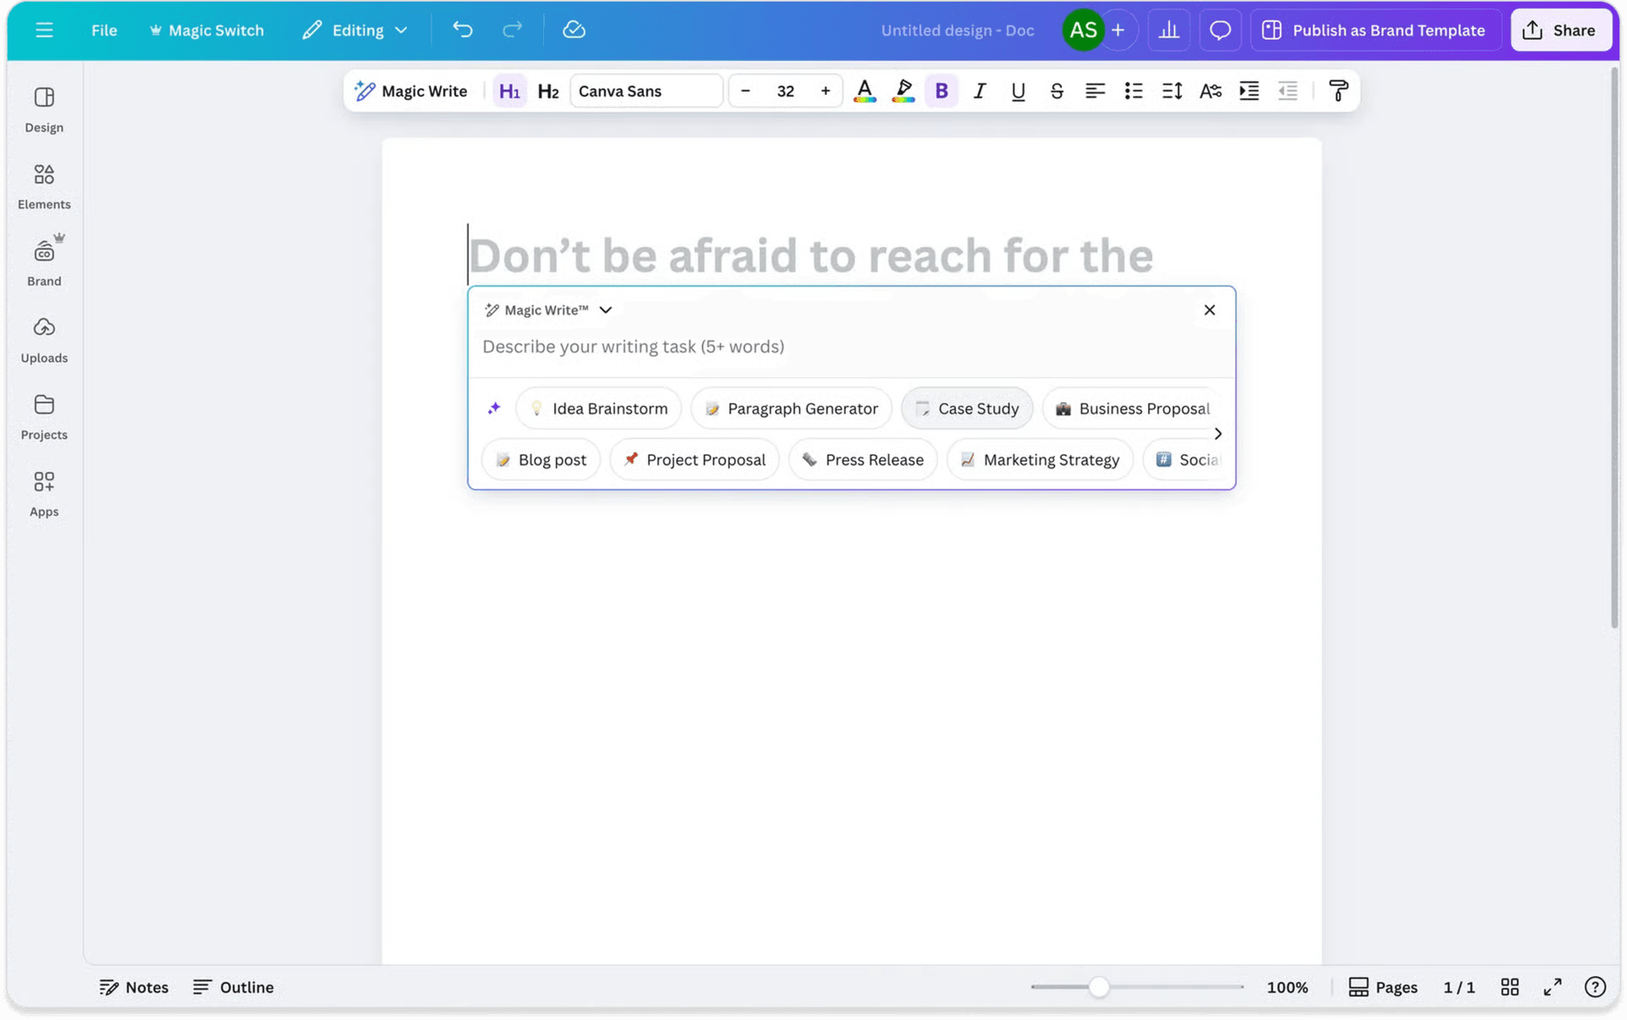1627x1020 pixels.
Task: Open the Canva Sans font dropdown
Action: [646, 91]
